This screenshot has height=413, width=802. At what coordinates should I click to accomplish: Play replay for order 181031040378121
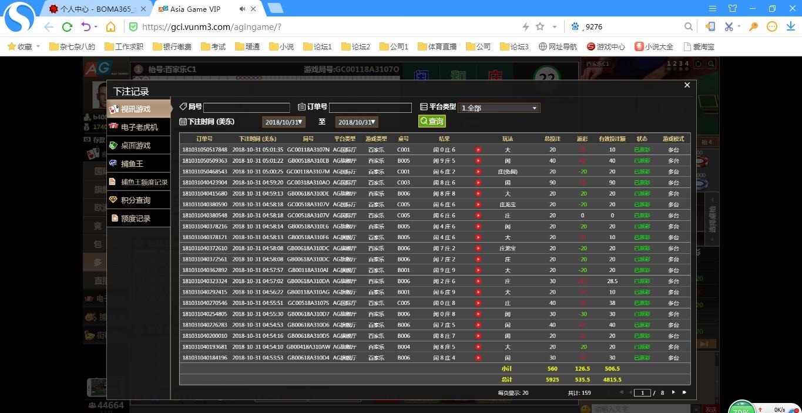click(x=478, y=237)
